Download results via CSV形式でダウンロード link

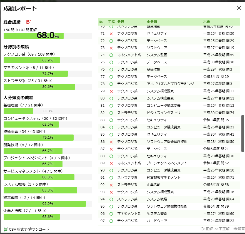pos(29,229)
